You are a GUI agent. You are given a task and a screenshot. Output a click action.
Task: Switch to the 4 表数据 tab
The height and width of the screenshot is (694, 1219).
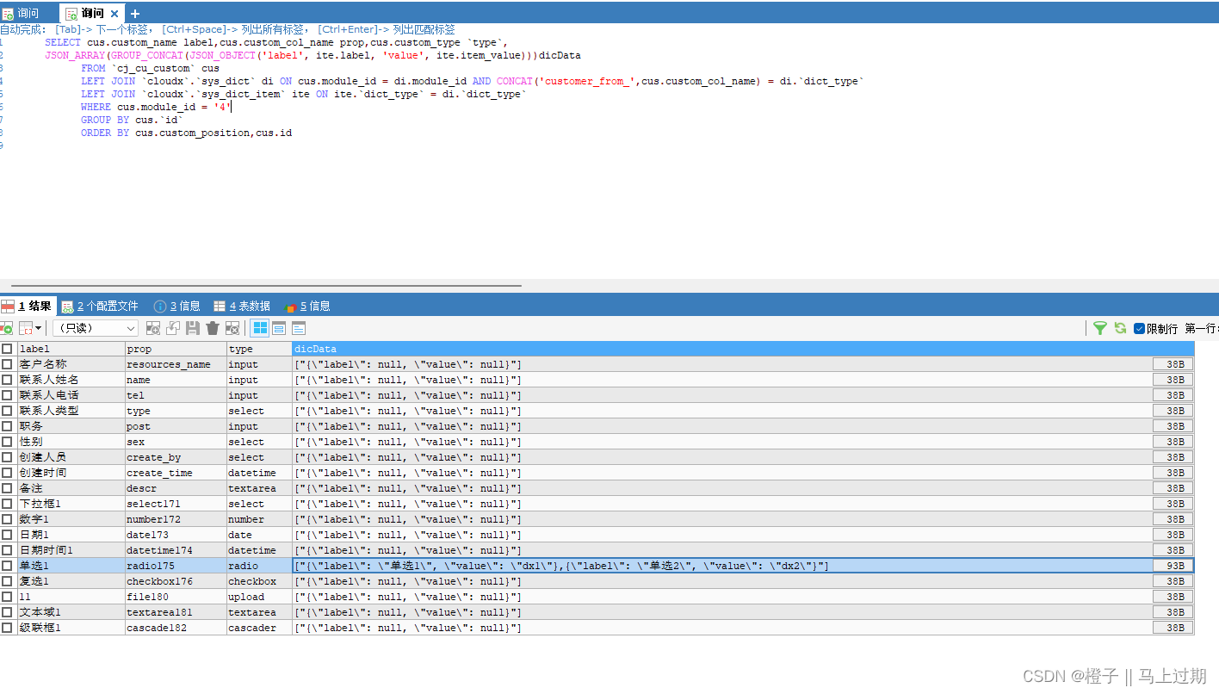click(247, 306)
